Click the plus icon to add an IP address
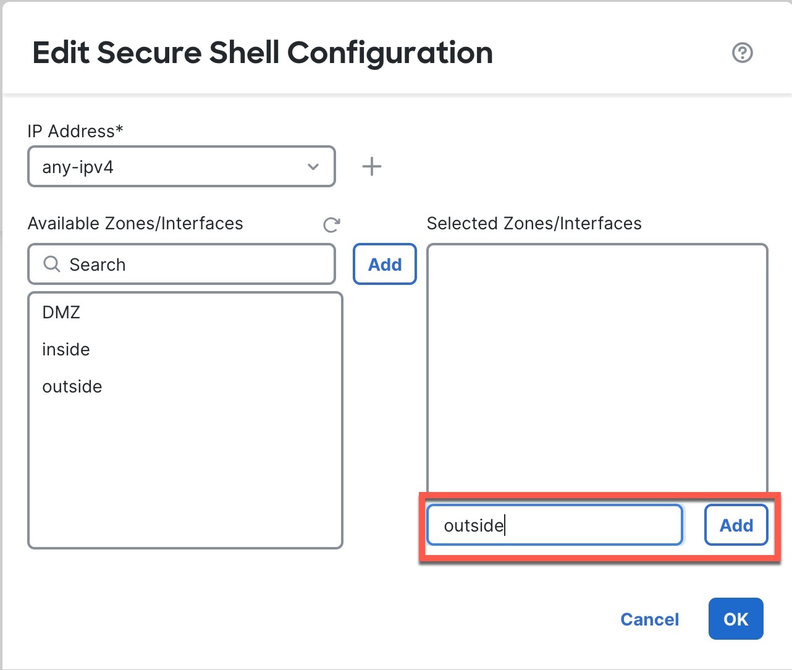792x670 pixels. (x=371, y=166)
